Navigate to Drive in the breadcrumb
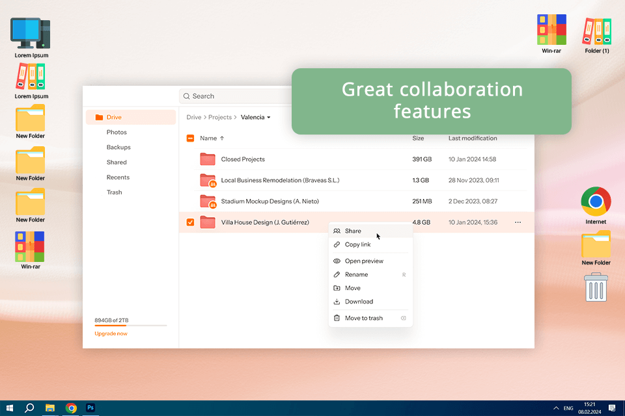Viewport: 625px width, 416px height. click(x=194, y=118)
